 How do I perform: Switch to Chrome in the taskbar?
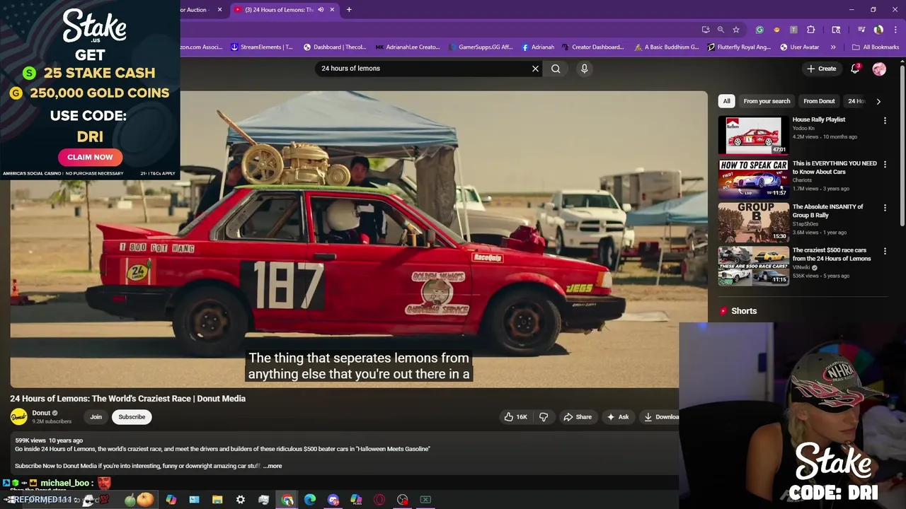(x=287, y=500)
